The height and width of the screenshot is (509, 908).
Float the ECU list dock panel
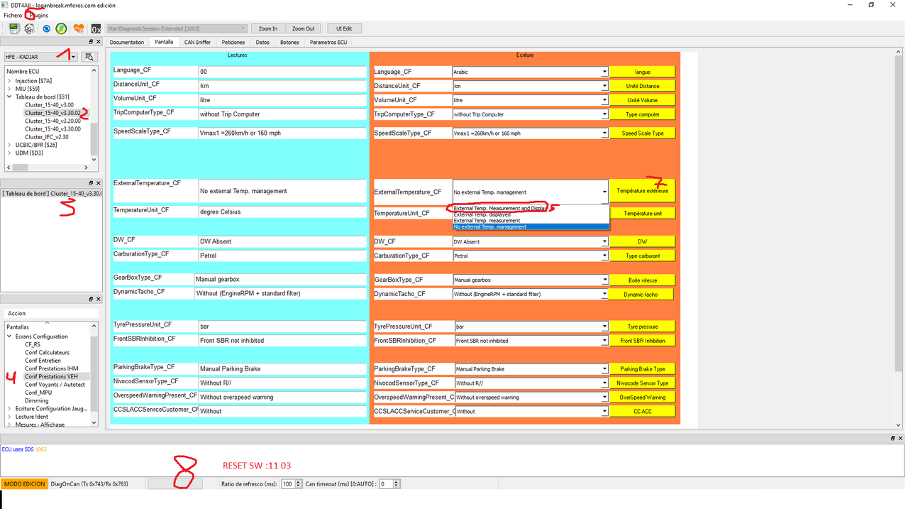(91, 42)
